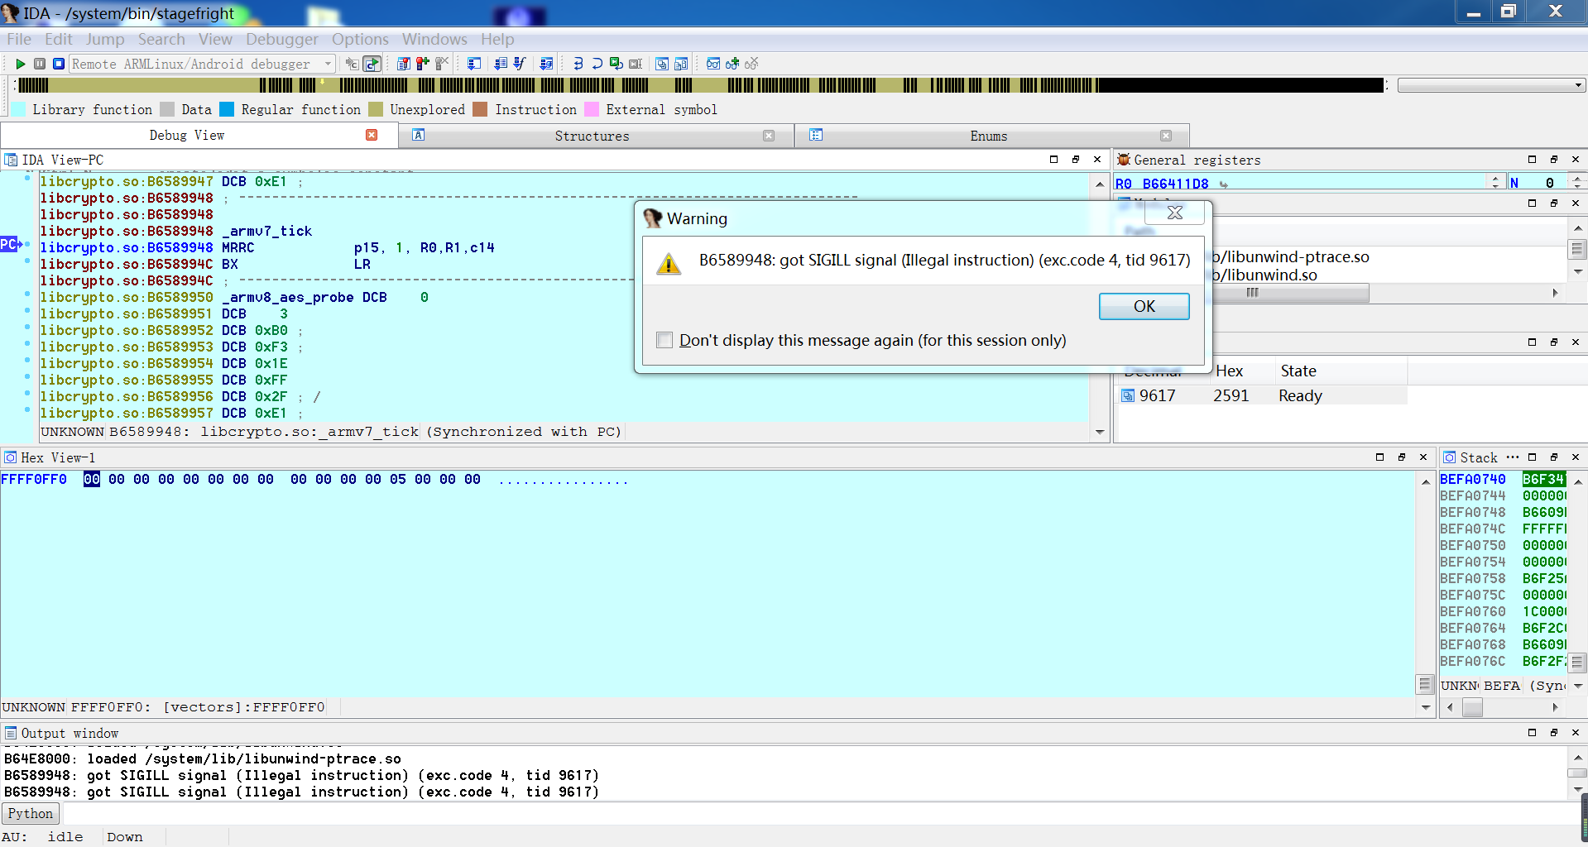Image resolution: width=1588 pixels, height=847 pixels.
Task: Close the Warning dialog with X
Action: coord(1174,213)
